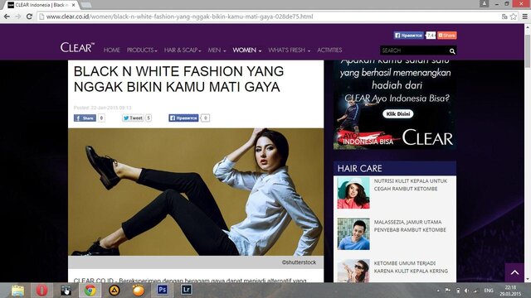Click the action center flag icon
This screenshot has height=298, width=531.
tap(448, 291)
